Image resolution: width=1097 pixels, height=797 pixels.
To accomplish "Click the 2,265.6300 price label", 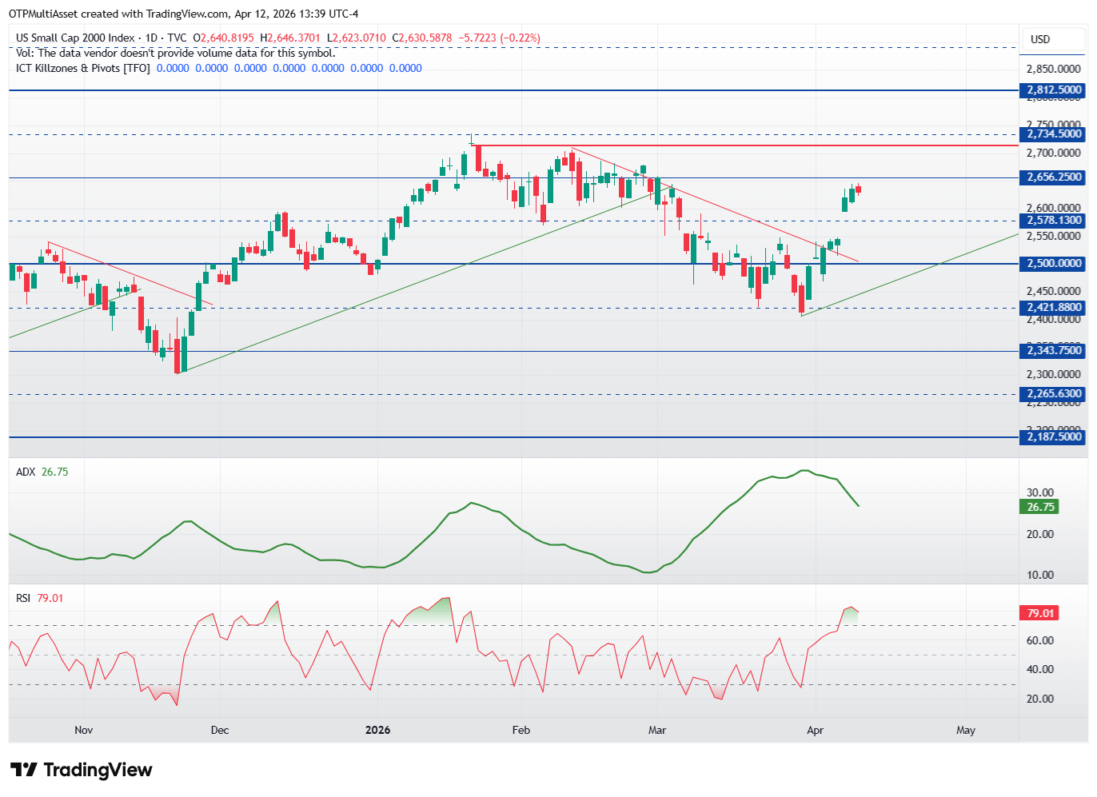I will 1053,394.
